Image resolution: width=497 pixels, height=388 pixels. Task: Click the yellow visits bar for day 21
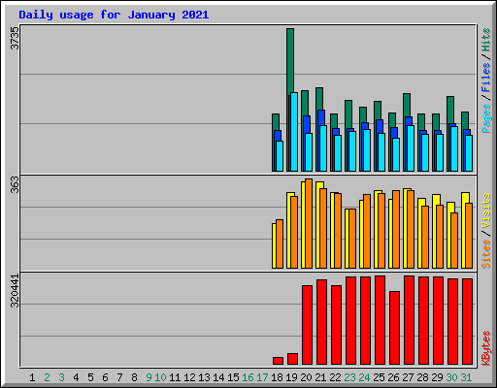(x=318, y=225)
